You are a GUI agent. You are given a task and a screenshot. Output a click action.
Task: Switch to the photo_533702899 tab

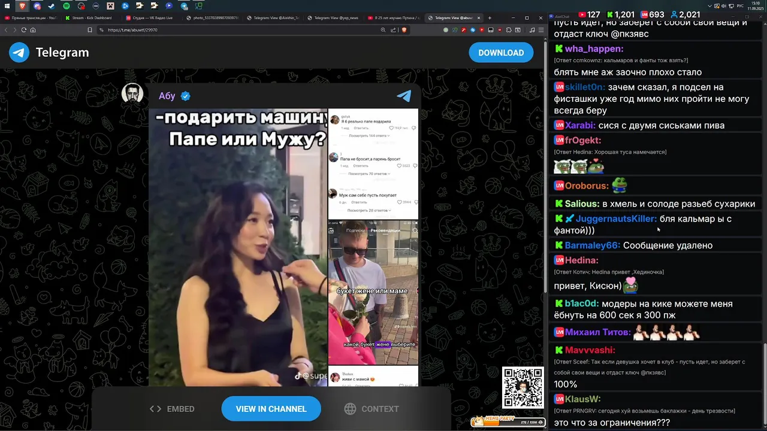[213, 18]
